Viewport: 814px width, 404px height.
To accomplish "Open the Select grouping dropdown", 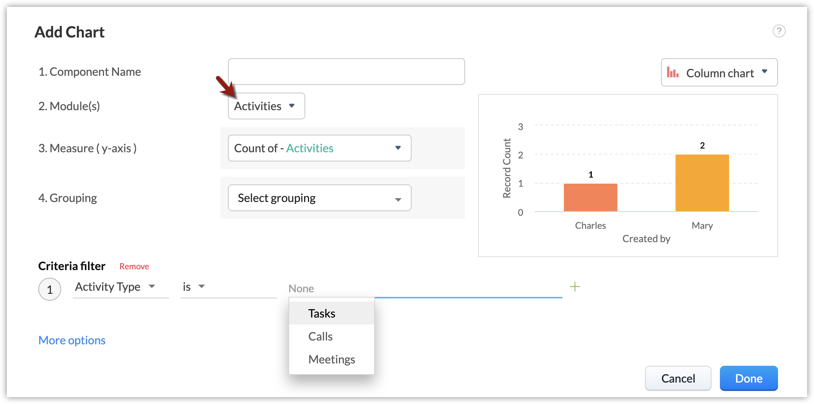I will (319, 198).
